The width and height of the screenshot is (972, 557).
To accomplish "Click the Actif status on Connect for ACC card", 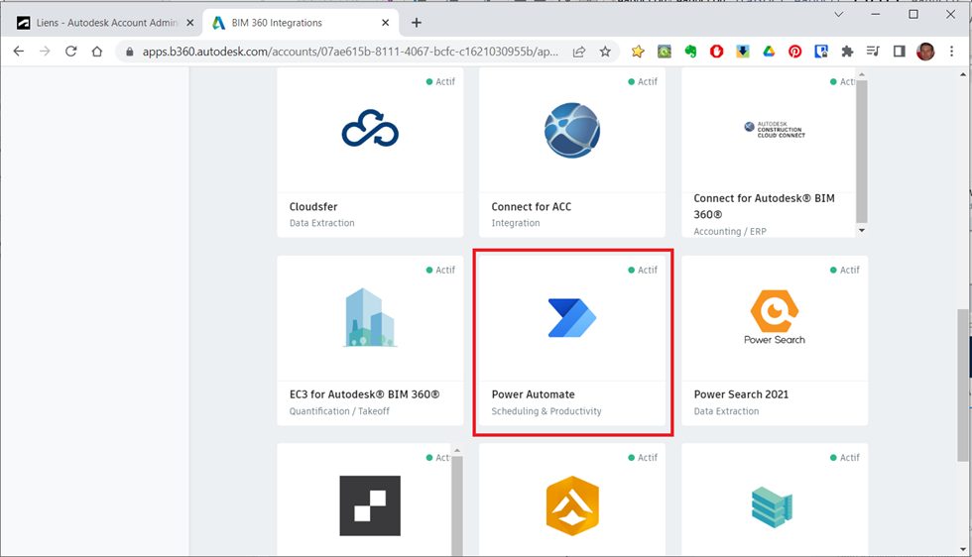I will tap(643, 82).
